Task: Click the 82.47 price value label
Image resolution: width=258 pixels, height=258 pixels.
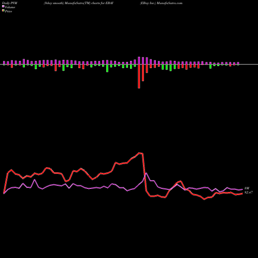Action: tap(249, 192)
